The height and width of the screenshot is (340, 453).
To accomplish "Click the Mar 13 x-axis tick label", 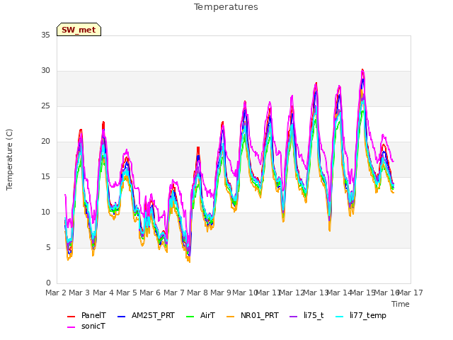I will [x=316, y=293].
